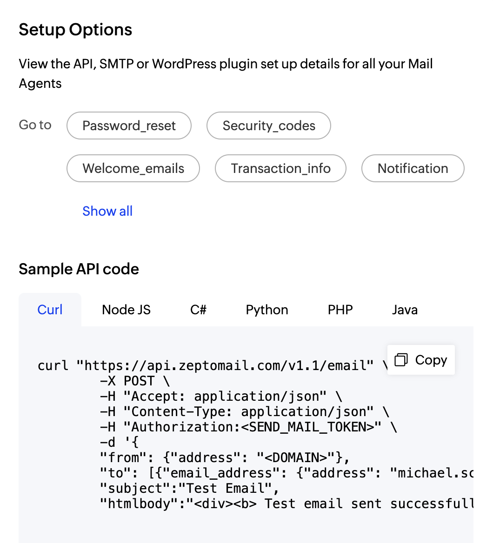Jump to the Transaction_info mail agent
493x543 pixels.
(x=280, y=168)
